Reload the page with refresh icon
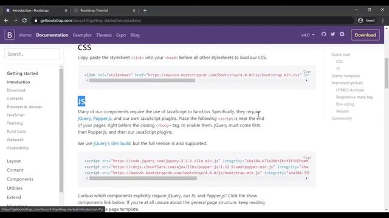The height and width of the screenshot is (218, 389). point(24,21)
